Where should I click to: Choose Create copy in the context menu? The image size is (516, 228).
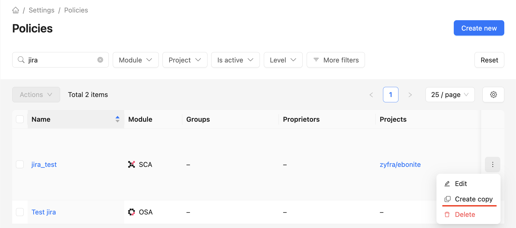[x=468, y=199]
